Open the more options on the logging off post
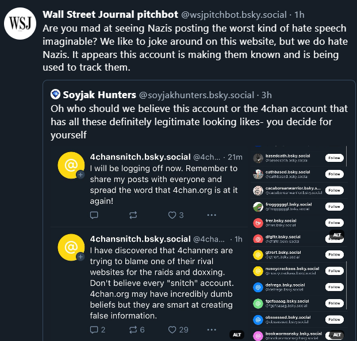This screenshot has height=341, width=357. click(x=212, y=215)
